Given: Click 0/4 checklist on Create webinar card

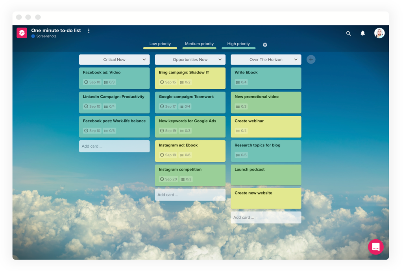Looking at the screenshot, I should [x=241, y=131].
